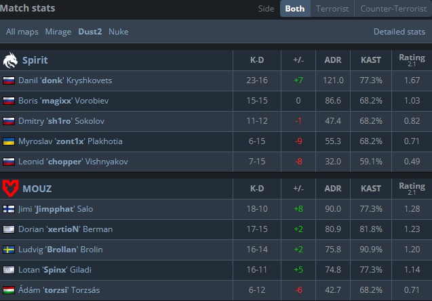
Task: Click the Spirit Rating 2.1 column header
Action: coord(412,60)
